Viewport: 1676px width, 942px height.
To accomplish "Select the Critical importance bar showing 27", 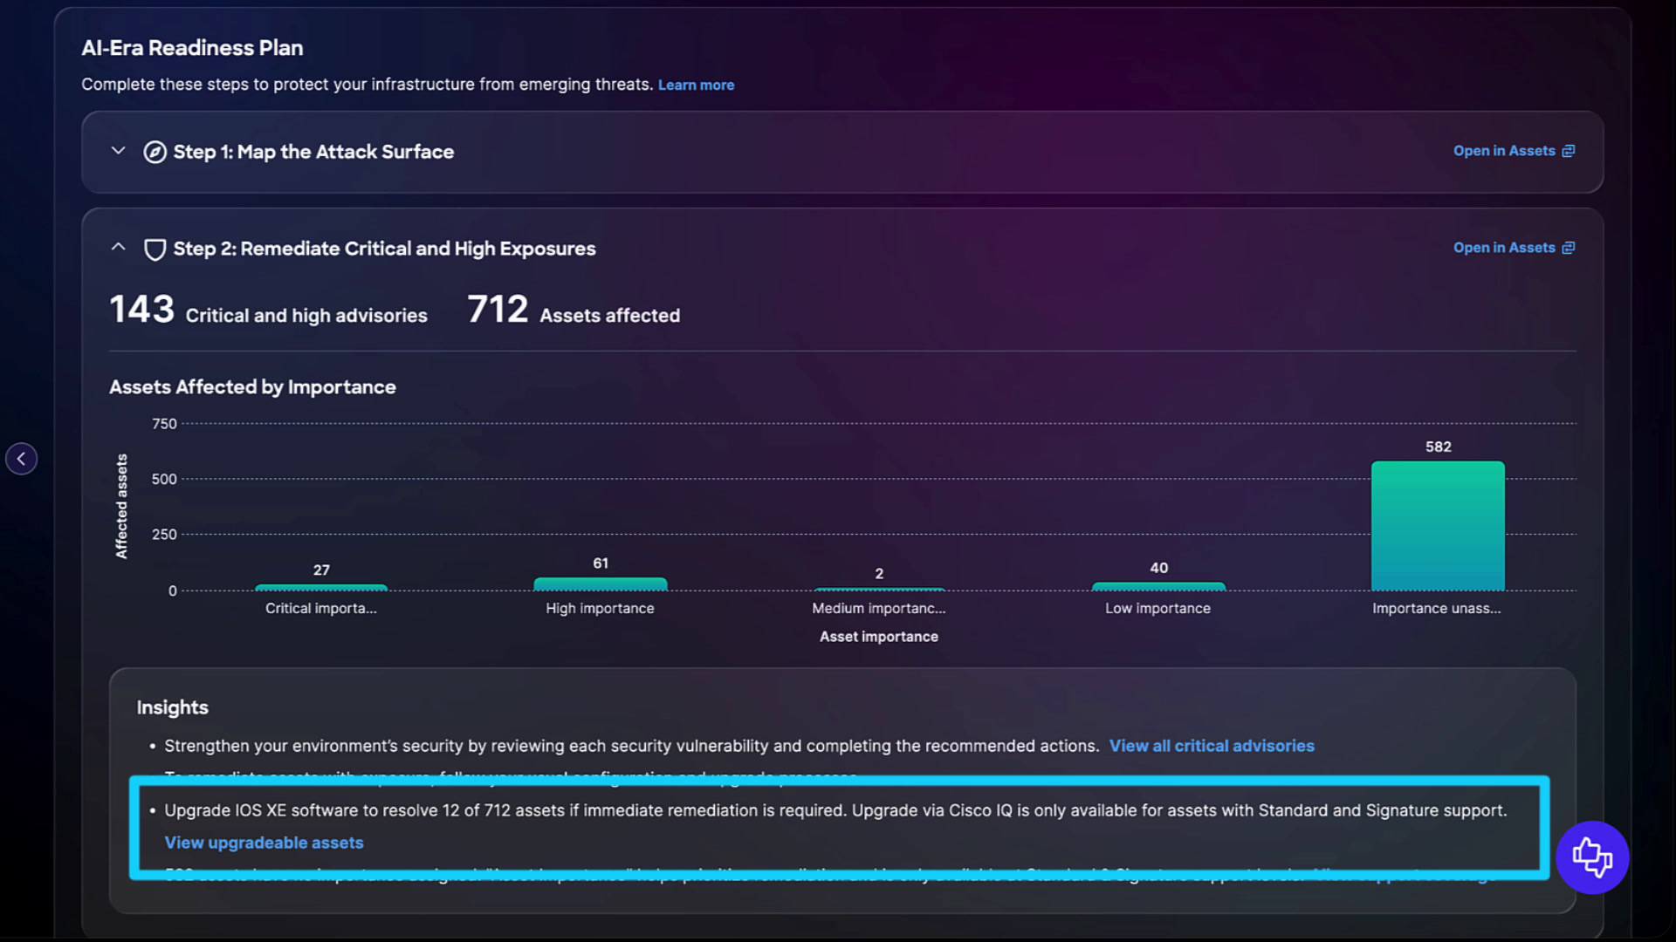I will click(x=321, y=587).
